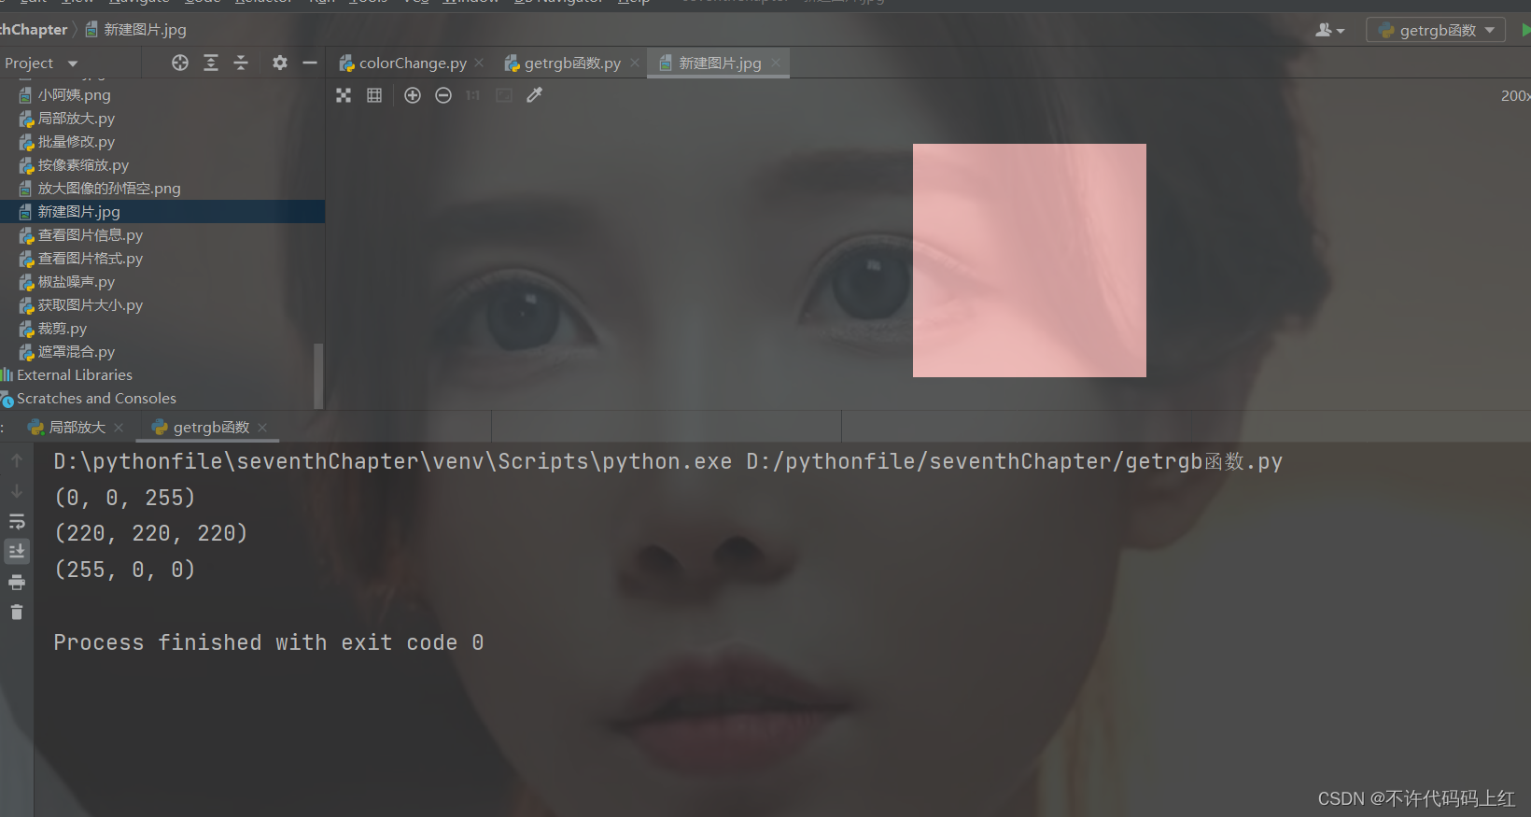Run the current configuration with green arrow
This screenshot has width=1531, height=817.
point(1525,30)
